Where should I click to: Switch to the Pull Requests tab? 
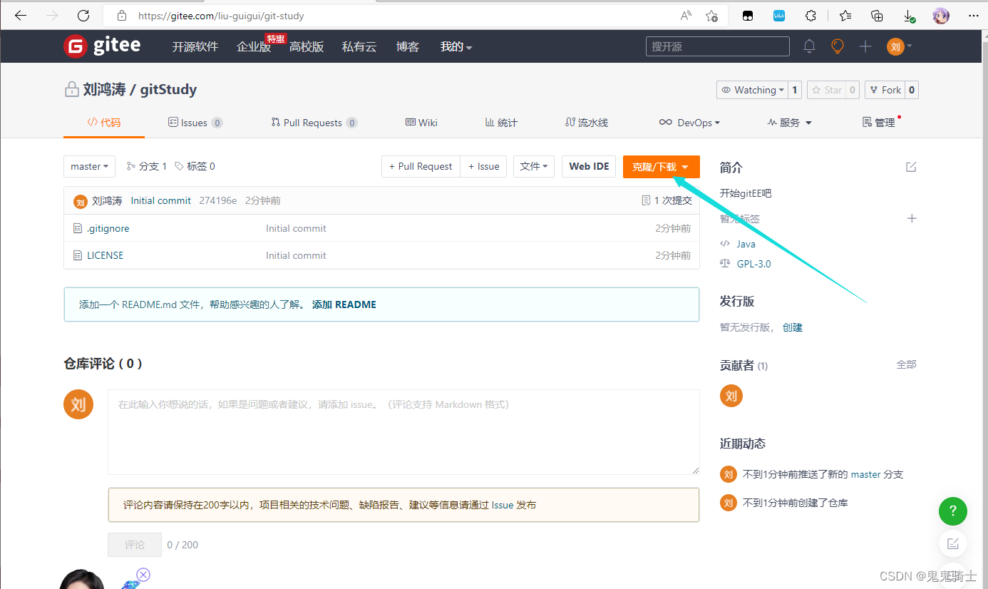[314, 123]
